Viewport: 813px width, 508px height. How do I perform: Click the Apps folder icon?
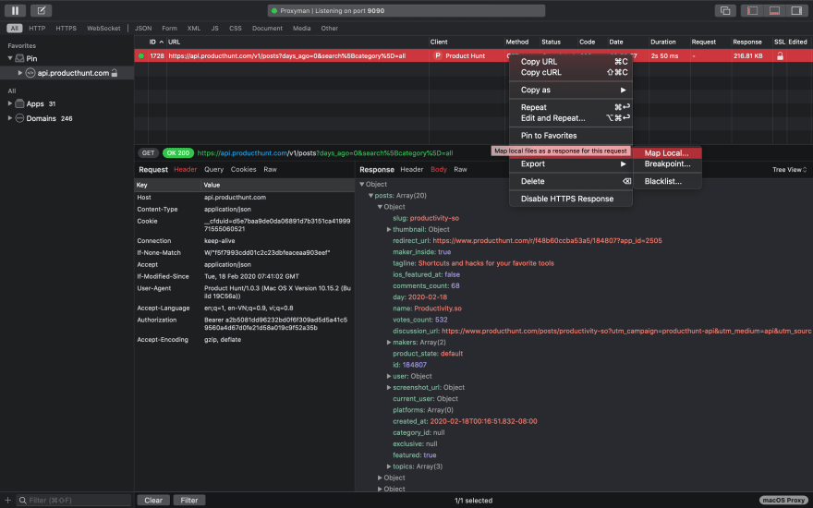[19, 103]
